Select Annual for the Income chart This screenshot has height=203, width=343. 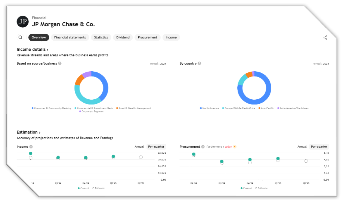tap(139, 147)
